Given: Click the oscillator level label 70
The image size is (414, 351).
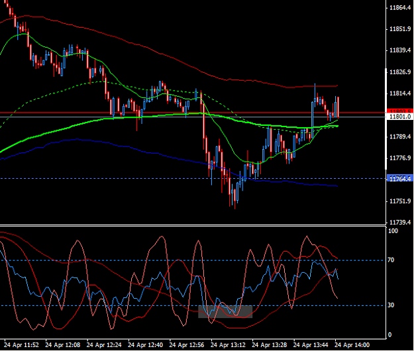Looking at the screenshot, I should (x=391, y=260).
